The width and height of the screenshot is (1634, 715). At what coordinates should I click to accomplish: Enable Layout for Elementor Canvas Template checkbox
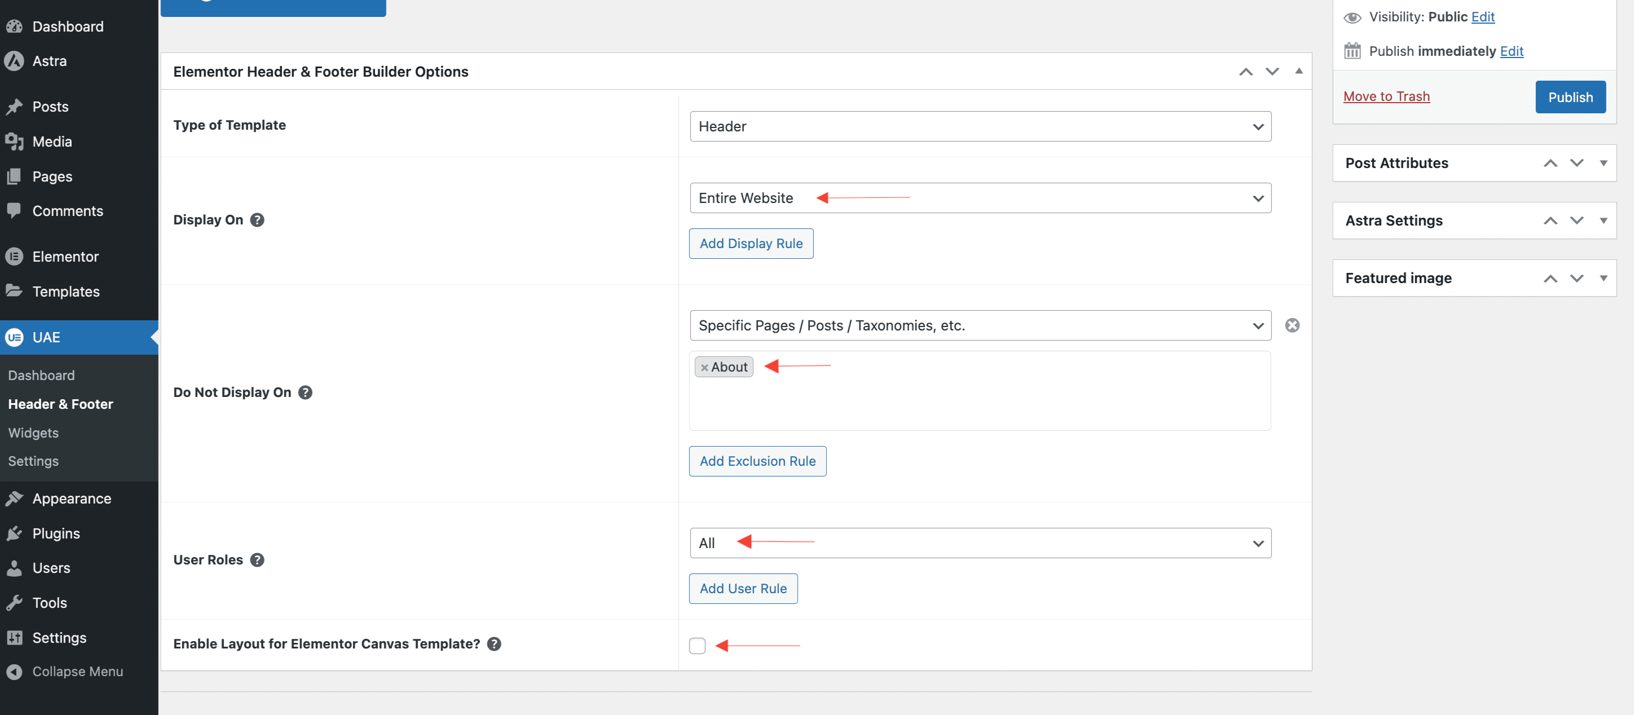tap(697, 645)
